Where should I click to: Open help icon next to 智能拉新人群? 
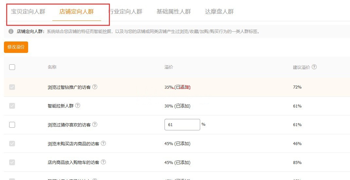78,106
